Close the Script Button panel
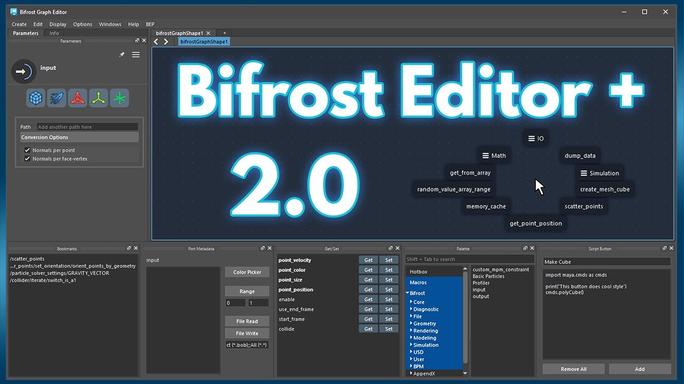This screenshot has width=684, height=384. point(671,249)
